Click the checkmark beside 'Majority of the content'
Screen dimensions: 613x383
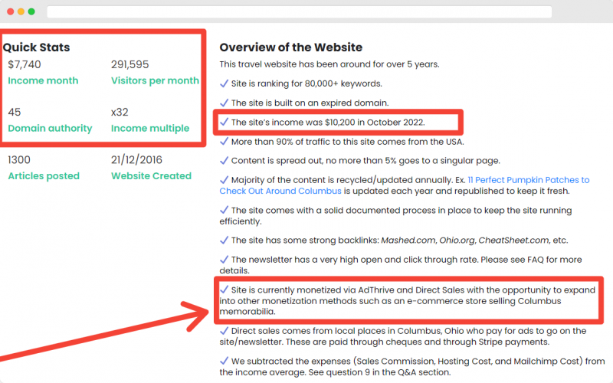tap(224, 179)
